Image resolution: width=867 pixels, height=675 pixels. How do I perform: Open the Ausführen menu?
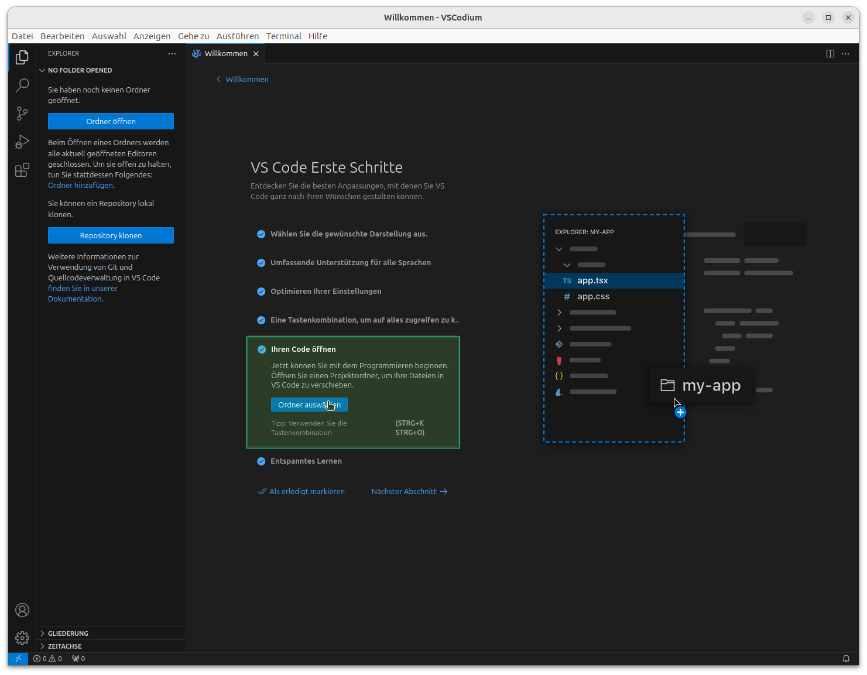coord(238,36)
